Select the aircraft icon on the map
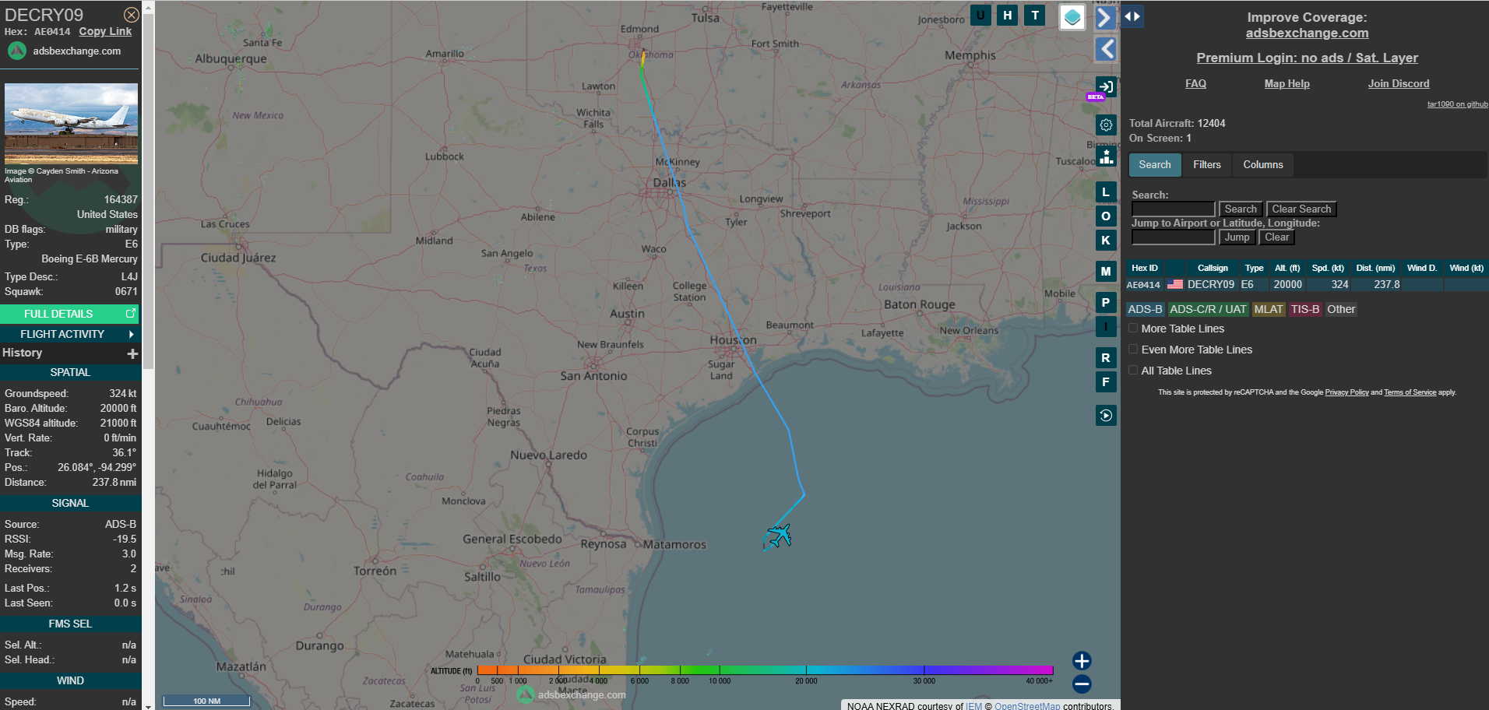Image resolution: width=1489 pixels, height=710 pixels. point(779,536)
